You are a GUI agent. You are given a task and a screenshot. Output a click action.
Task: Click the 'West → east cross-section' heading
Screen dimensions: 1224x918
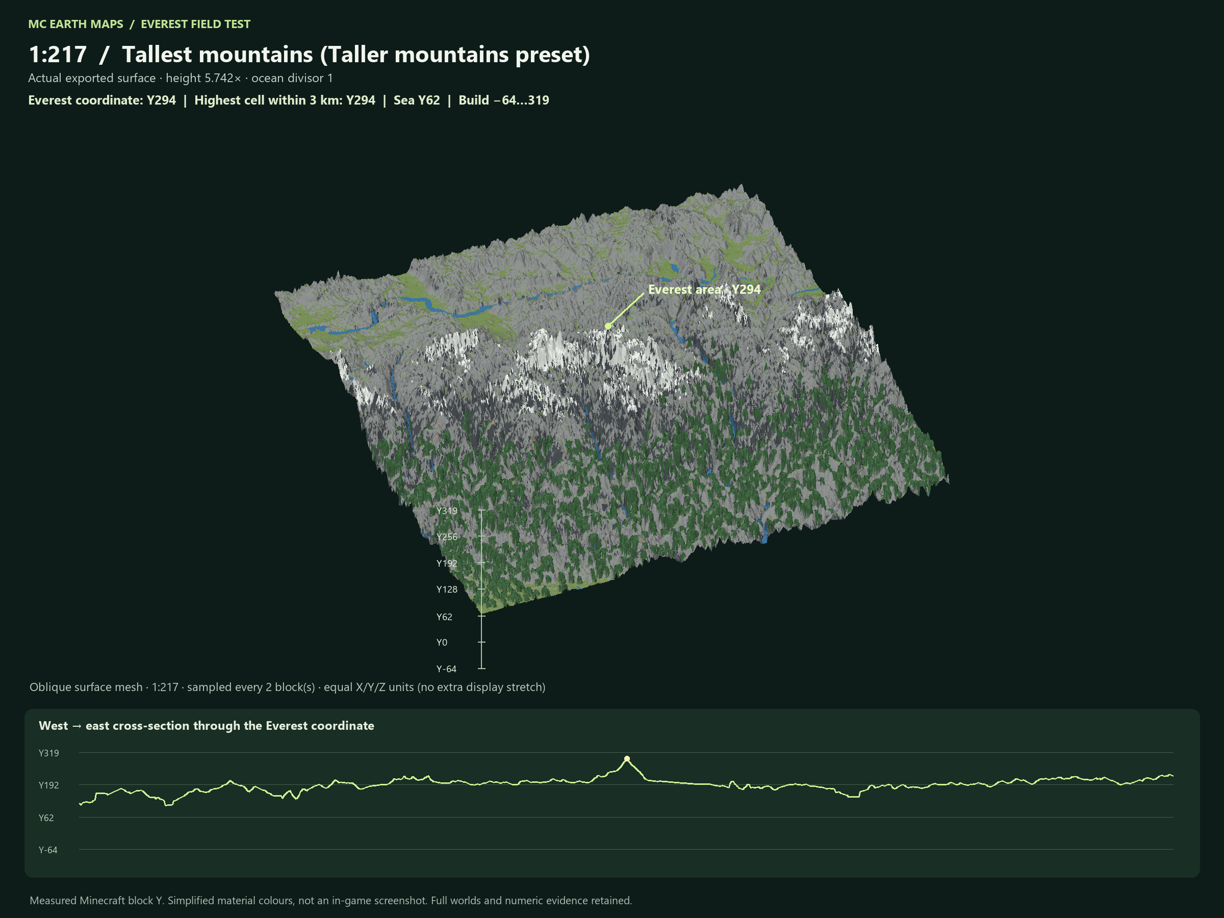click(x=207, y=726)
